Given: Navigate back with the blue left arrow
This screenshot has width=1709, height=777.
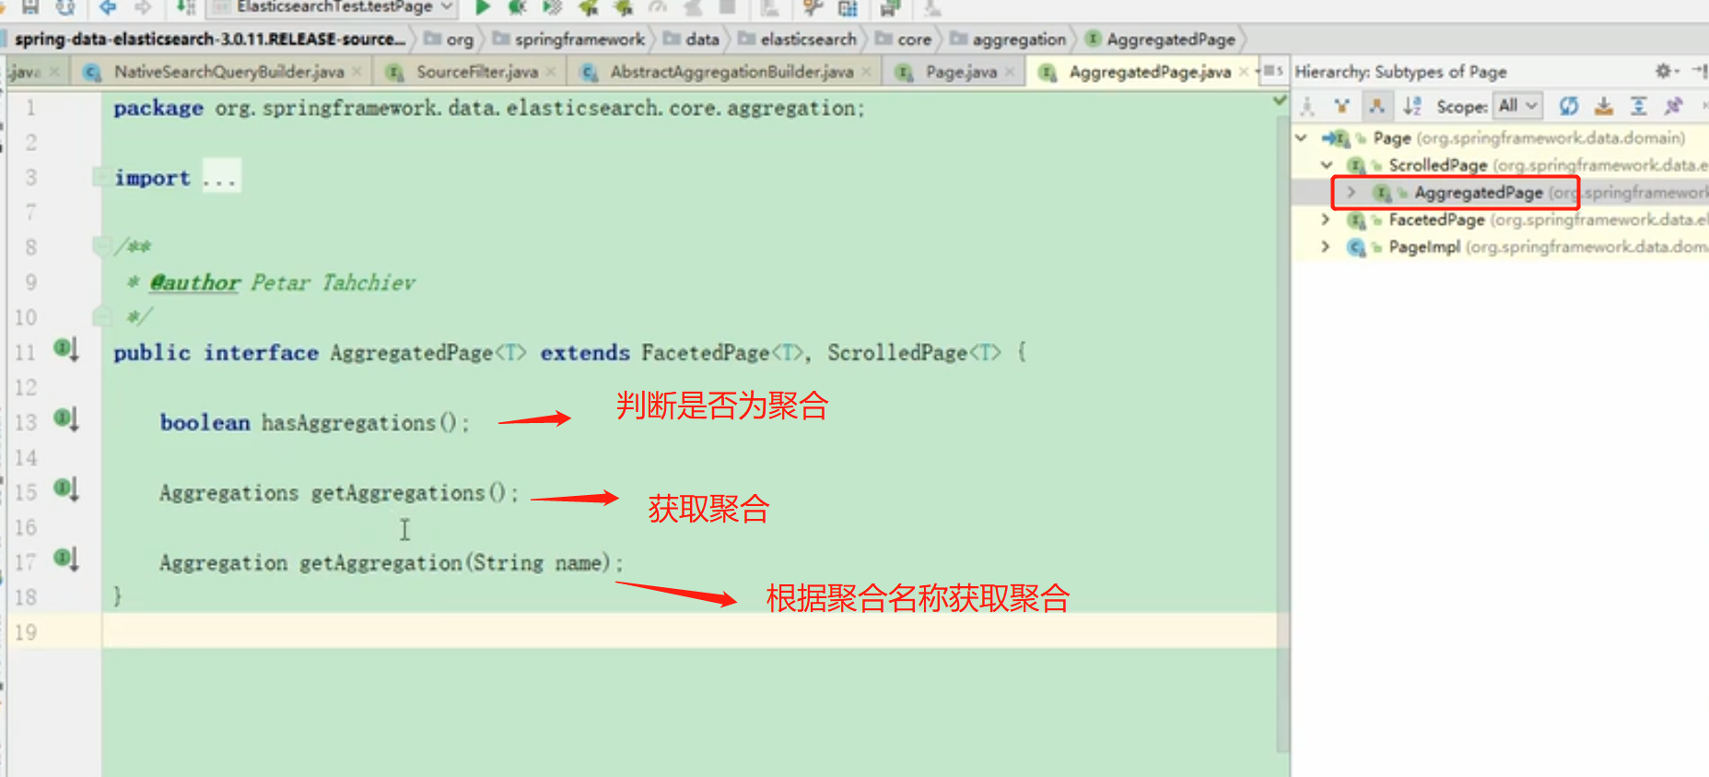Looking at the screenshot, I should [108, 8].
